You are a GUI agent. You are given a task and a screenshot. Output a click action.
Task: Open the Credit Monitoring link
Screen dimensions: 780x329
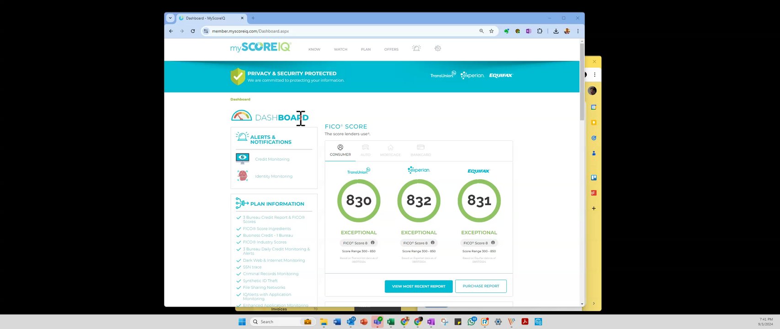click(272, 159)
